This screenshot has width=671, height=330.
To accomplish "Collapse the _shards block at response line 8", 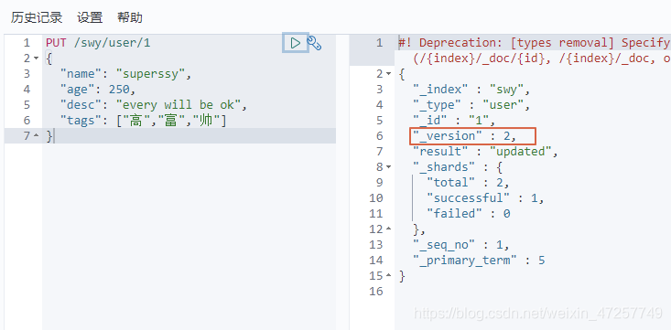I will 388,167.
